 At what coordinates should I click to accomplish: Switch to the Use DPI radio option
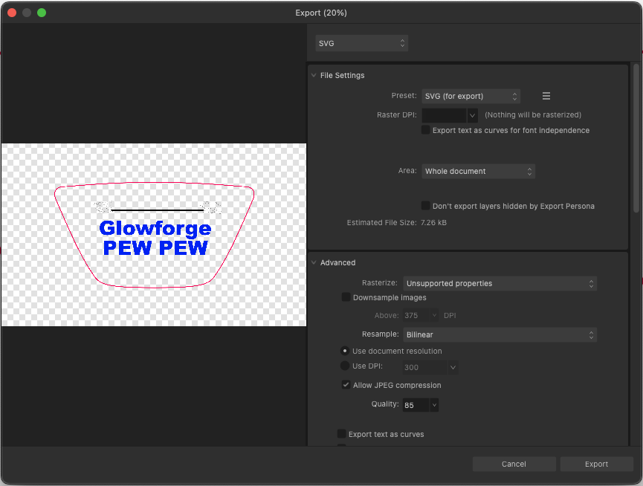tap(344, 365)
